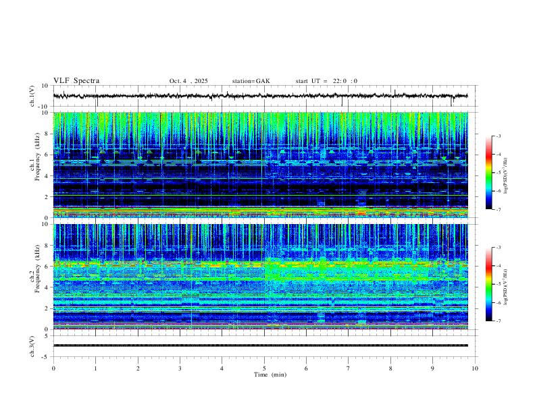Click the ch.1 colorbar's log(PSD) label
Viewport: 535px width, 413px height.
(x=506, y=176)
